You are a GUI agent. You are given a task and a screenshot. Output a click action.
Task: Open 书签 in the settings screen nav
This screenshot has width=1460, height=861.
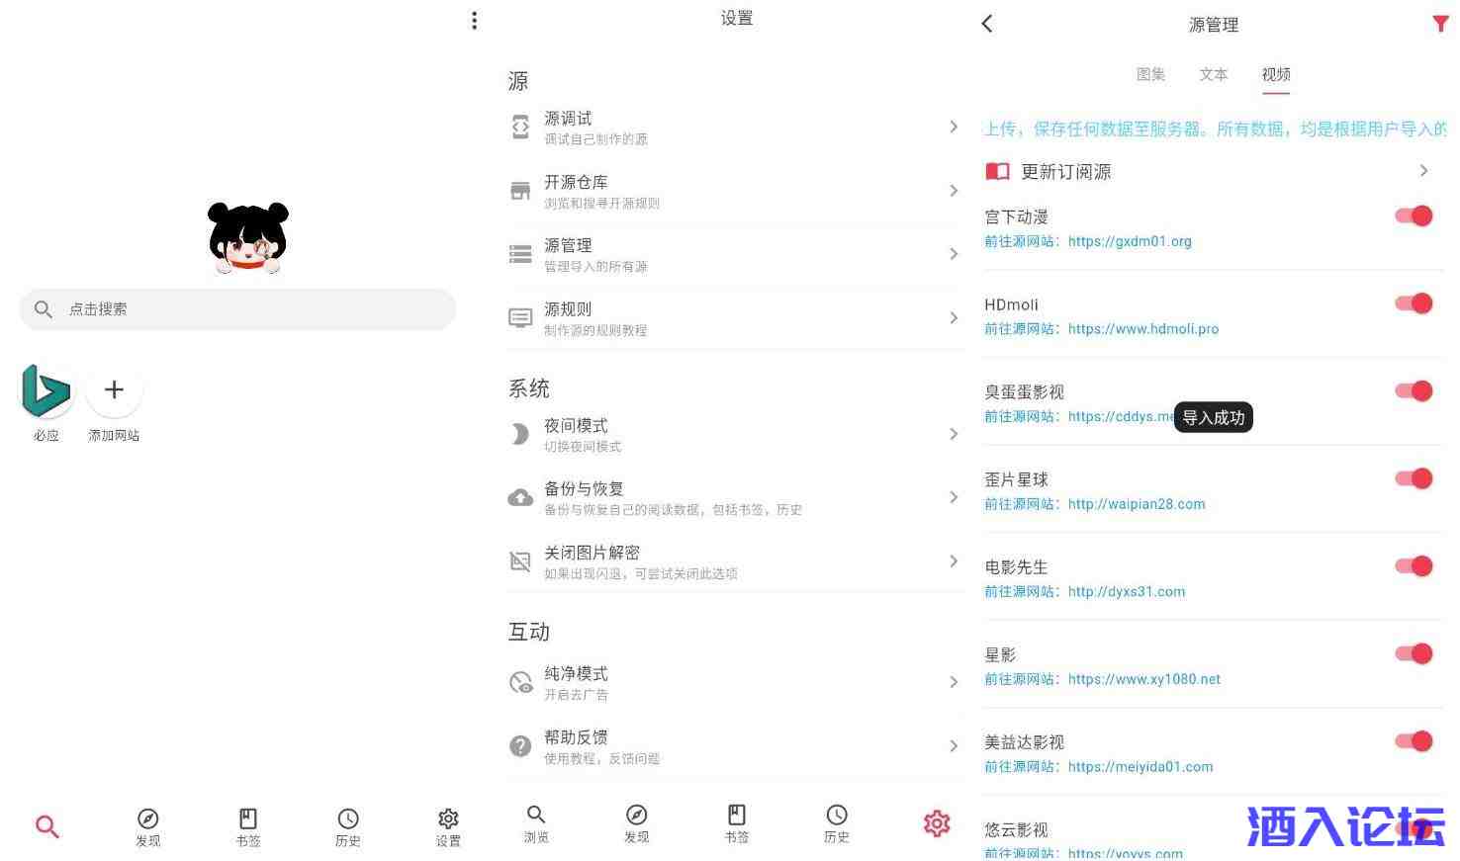pos(737,822)
